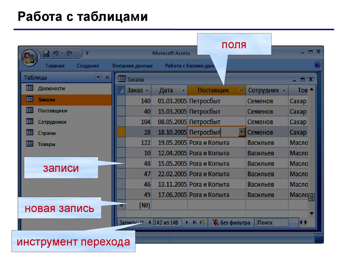Create new blank record navigation button
Image resolution: width=345 pixels, height=258 pixels.
pyautogui.click(x=202, y=222)
